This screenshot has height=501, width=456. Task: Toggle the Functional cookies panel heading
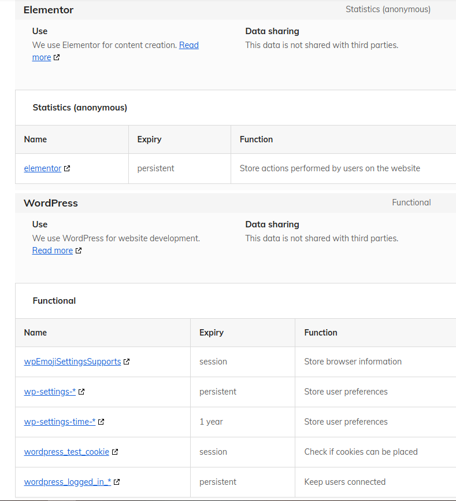[x=235, y=301]
